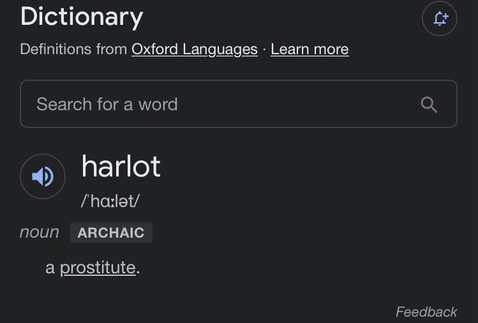Enable word alerts with the bell-plus button
Screen dimensions: 478x323
click(x=440, y=18)
